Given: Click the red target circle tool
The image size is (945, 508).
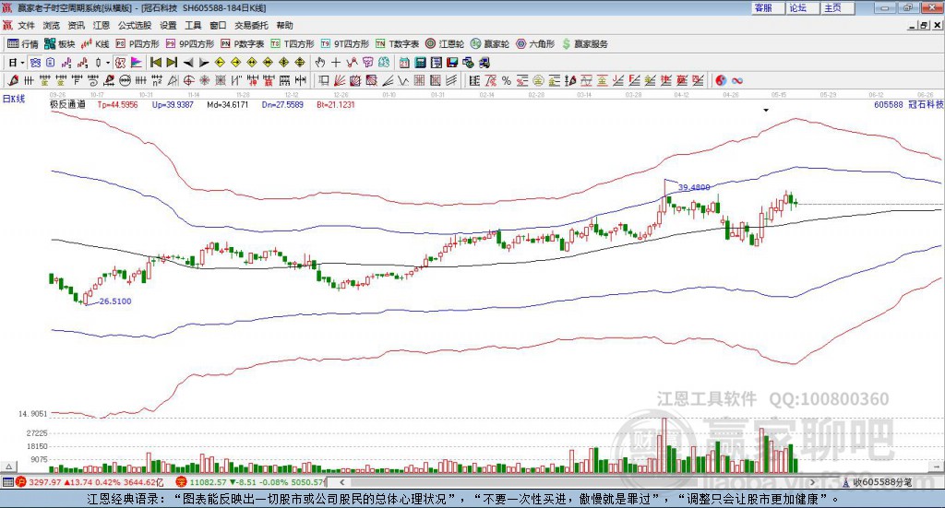Looking at the screenshot, I should coord(188,80).
